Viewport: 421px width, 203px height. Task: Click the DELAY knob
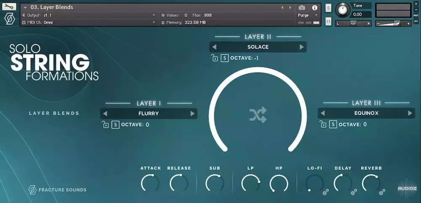[343, 183]
